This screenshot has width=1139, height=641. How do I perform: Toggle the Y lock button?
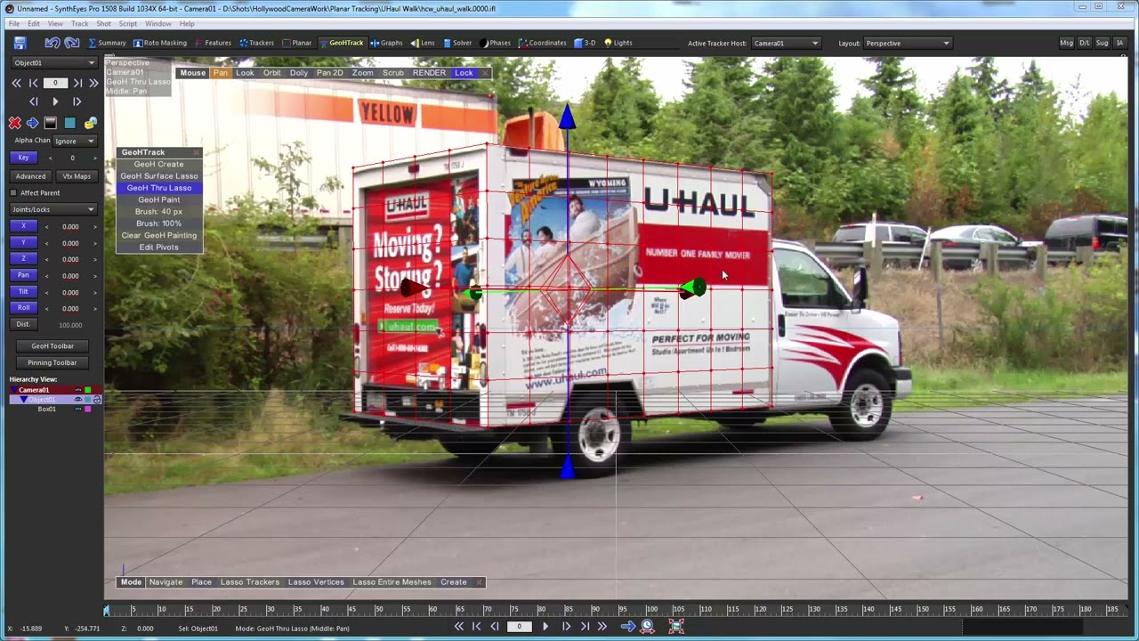click(x=23, y=242)
